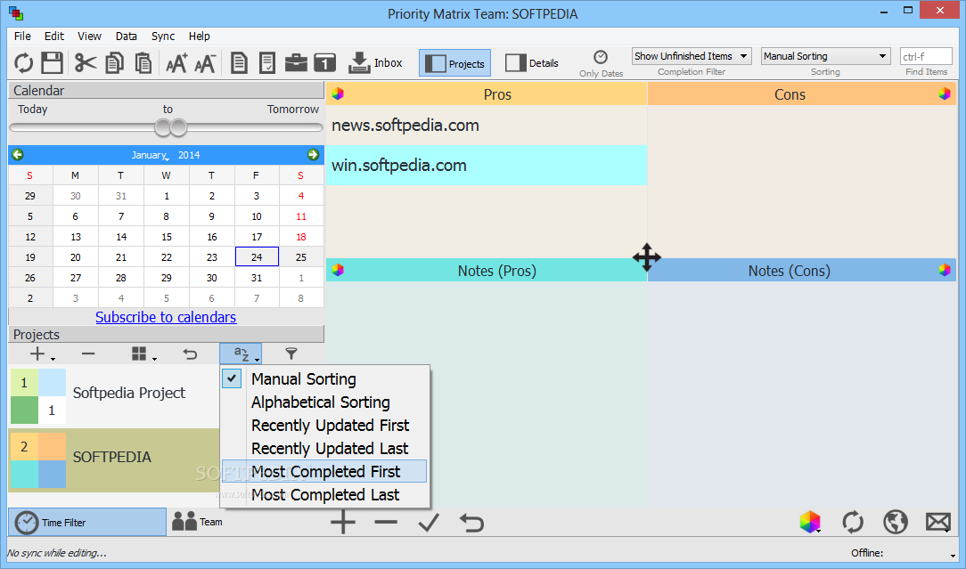
Task: Choose Most Completed Last
Action: click(324, 495)
